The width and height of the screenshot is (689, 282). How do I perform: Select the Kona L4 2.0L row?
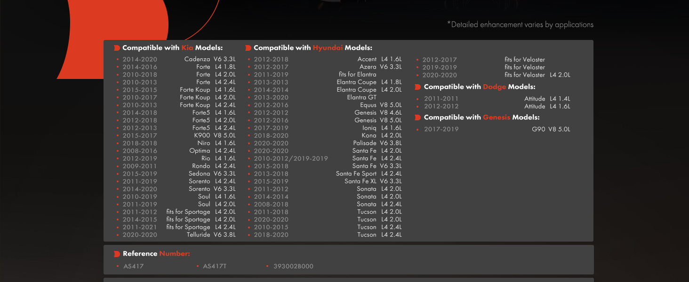pos(325,135)
